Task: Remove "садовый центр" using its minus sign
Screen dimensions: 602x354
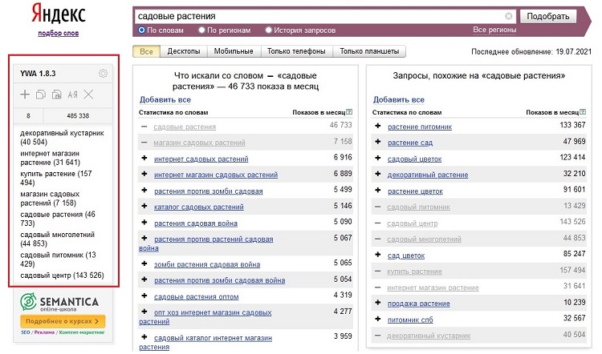Action: click(377, 223)
